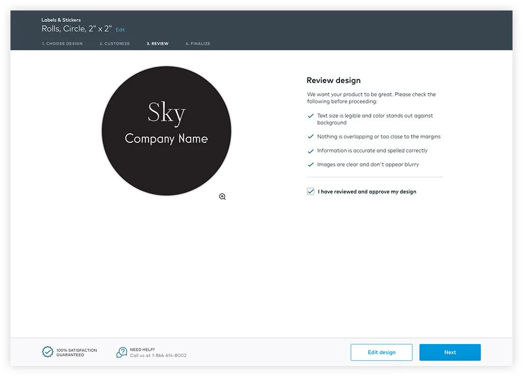Toggle the 'I have reviewed and approve my design' checkbox
Screen dimensions: 523x378
(311, 191)
